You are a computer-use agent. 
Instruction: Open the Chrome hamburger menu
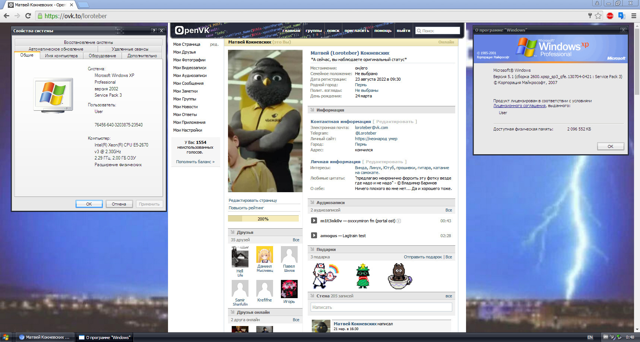[633, 16]
